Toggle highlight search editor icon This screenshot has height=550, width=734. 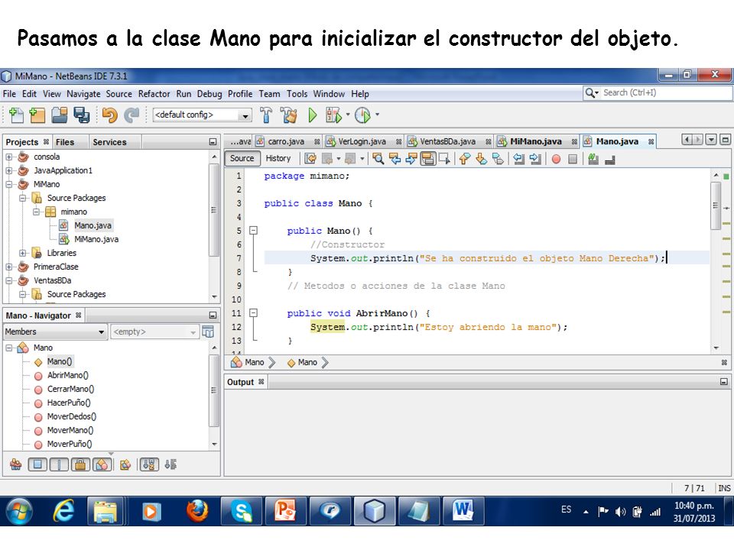[428, 159]
